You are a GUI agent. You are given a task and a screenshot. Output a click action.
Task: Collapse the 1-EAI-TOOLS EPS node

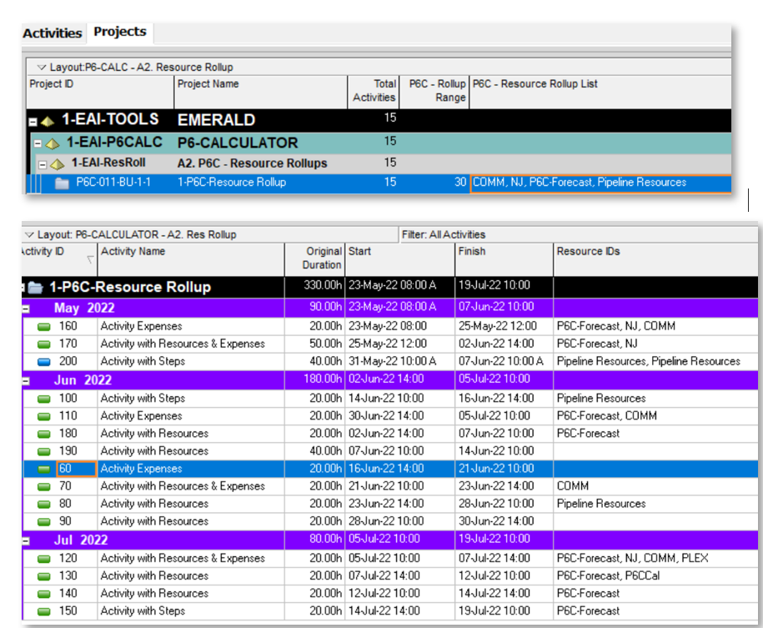coord(33,121)
